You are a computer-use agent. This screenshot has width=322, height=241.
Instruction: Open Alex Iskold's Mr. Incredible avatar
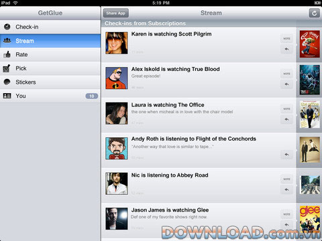[117, 78]
